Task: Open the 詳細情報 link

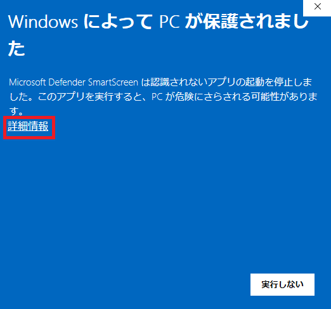Action: point(28,126)
